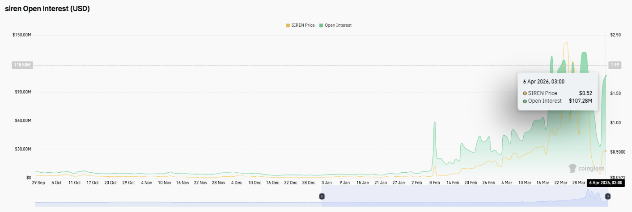Click the 118.50M crosshair label on left axis
Screen dimensions: 632x212
[22, 65]
